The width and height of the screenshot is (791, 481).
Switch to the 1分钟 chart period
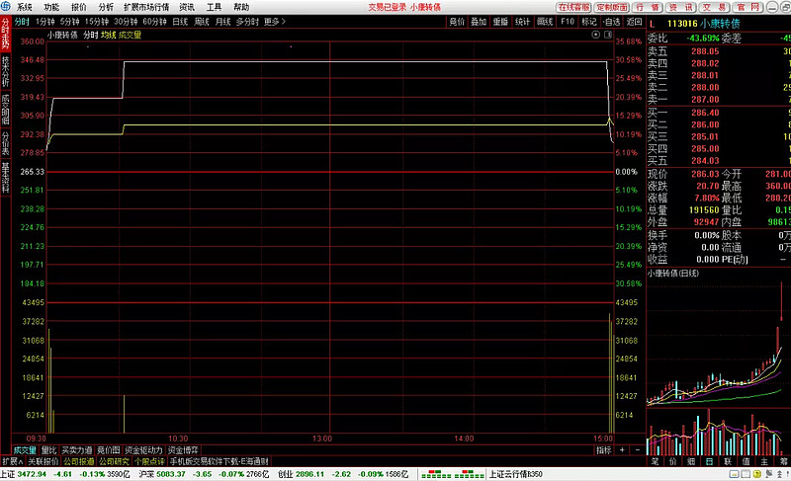[44, 22]
